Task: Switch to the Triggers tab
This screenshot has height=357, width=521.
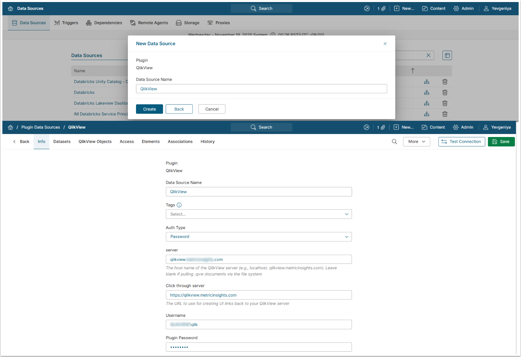Action: (x=66, y=23)
